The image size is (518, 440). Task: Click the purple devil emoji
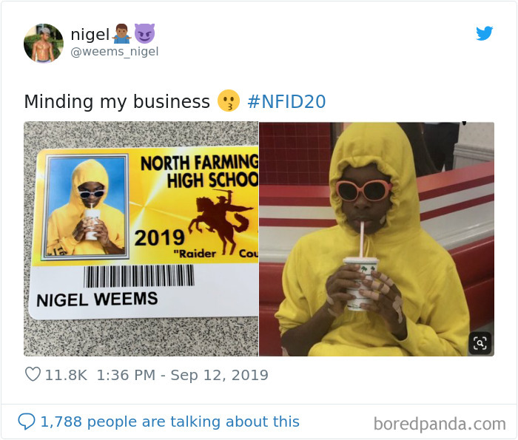coord(144,33)
